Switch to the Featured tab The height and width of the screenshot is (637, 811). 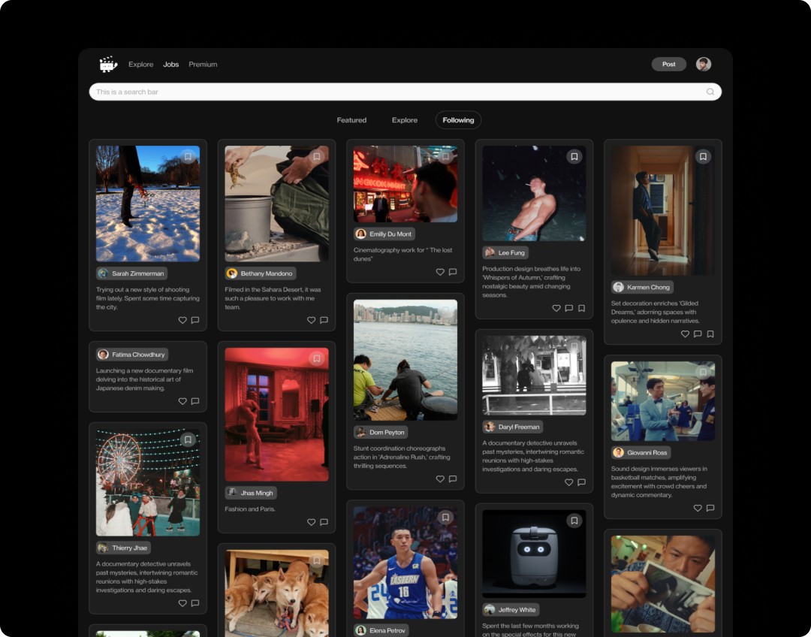pyautogui.click(x=351, y=120)
